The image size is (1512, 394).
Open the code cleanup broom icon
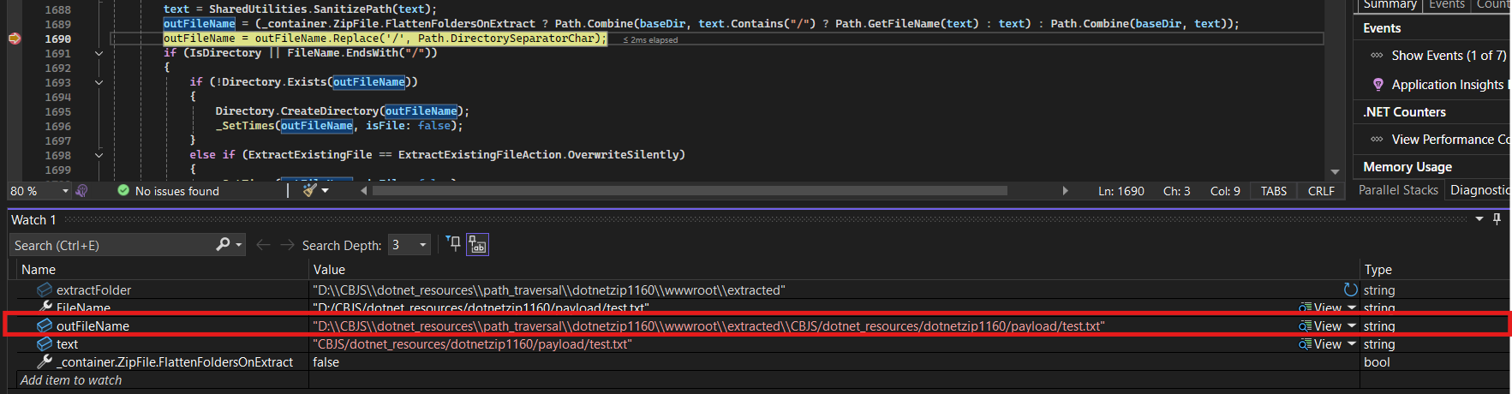pyautogui.click(x=310, y=190)
